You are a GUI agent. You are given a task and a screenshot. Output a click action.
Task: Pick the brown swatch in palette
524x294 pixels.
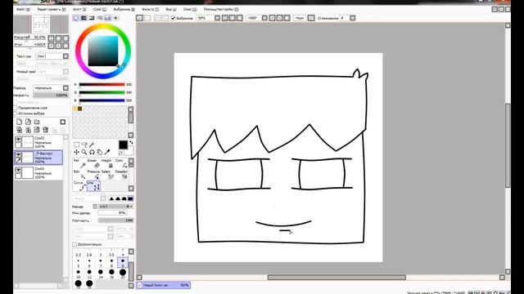(x=79, y=109)
